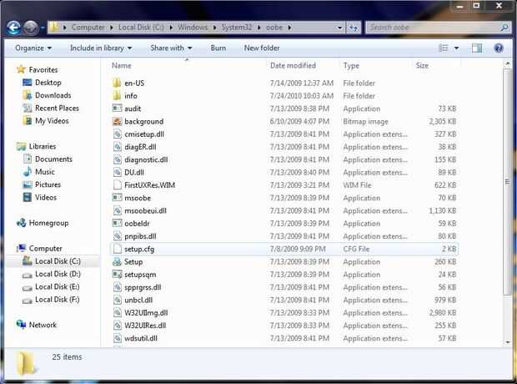Open the Organize menu
The height and width of the screenshot is (384, 517).
click(33, 48)
